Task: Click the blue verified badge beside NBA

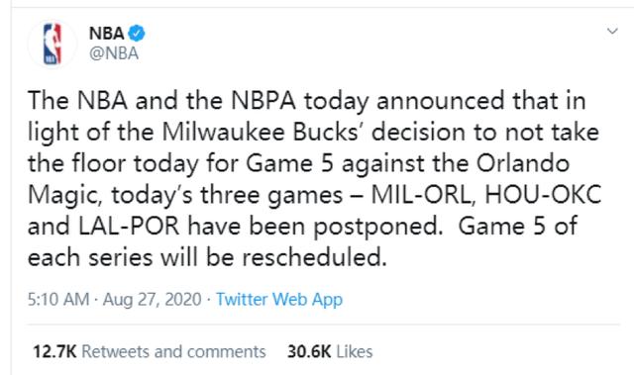Action: (x=137, y=33)
